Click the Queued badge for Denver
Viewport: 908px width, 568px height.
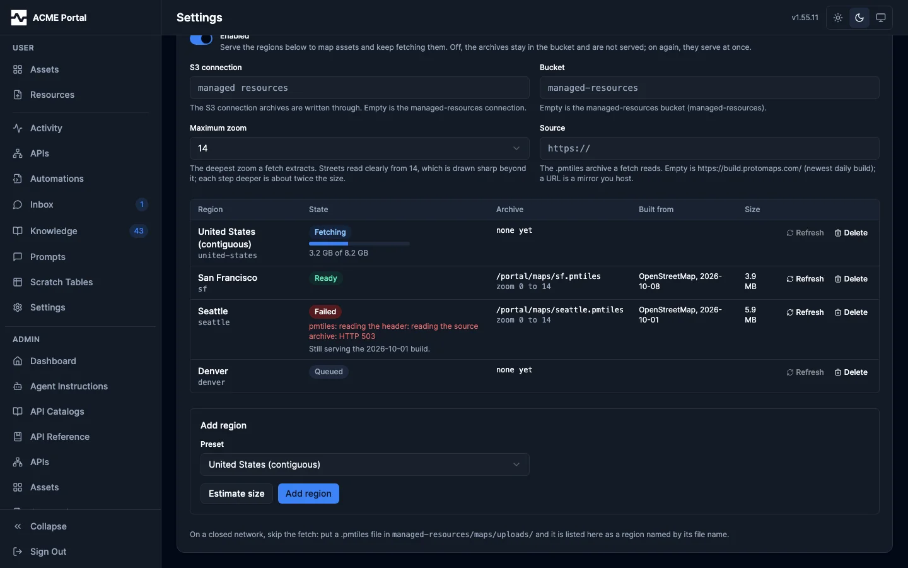tap(329, 372)
